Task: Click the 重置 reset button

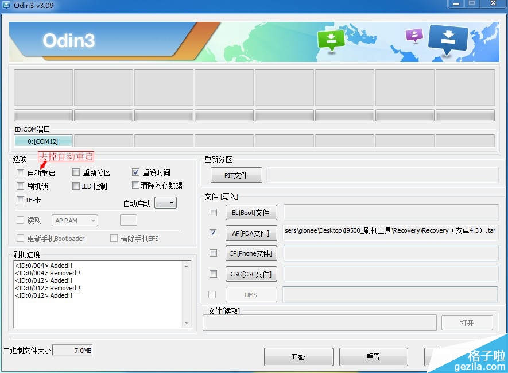Action: (x=374, y=357)
